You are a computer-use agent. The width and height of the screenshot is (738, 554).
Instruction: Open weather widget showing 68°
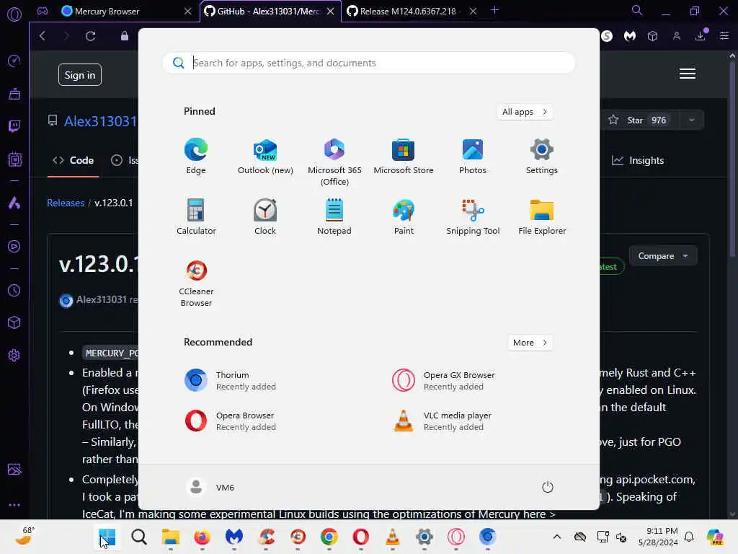[x=25, y=537]
